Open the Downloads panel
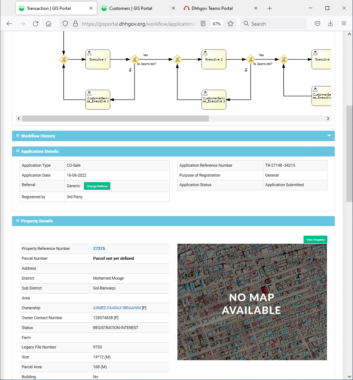The width and height of the screenshot is (353, 380). pos(330,23)
